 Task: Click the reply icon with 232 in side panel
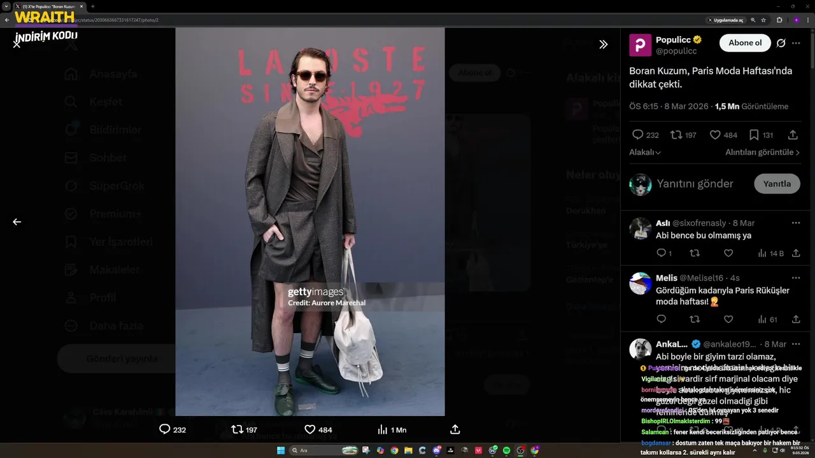pyautogui.click(x=637, y=135)
